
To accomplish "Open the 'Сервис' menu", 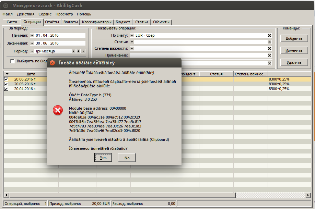I will tap(45, 14).
